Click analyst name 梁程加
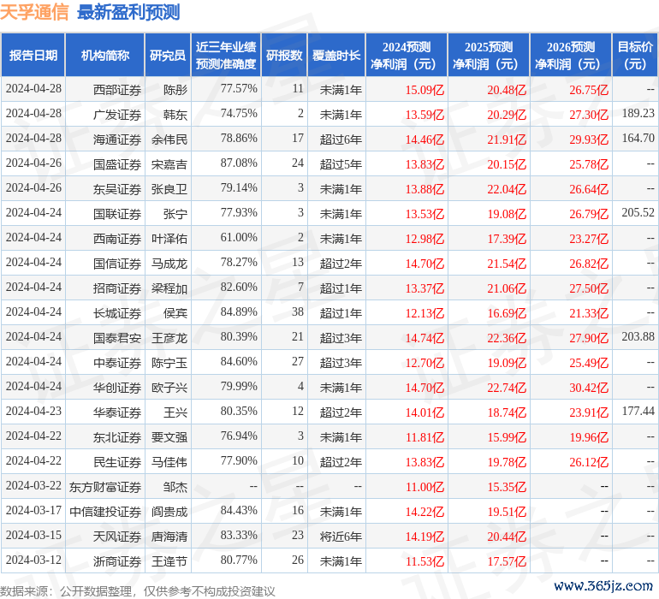 pyautogui.click(x=169, y=288)
